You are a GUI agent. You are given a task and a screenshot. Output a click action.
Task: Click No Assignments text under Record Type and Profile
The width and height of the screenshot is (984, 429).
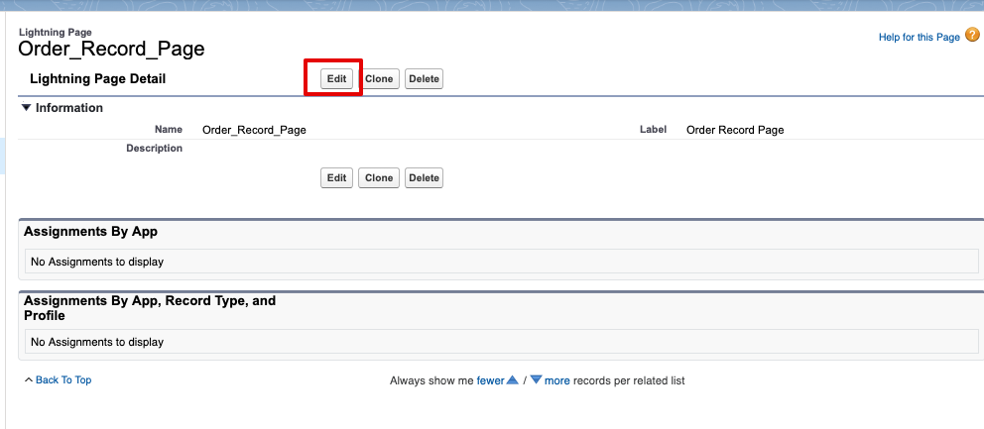pyautogui.click(x=97, y=342)
